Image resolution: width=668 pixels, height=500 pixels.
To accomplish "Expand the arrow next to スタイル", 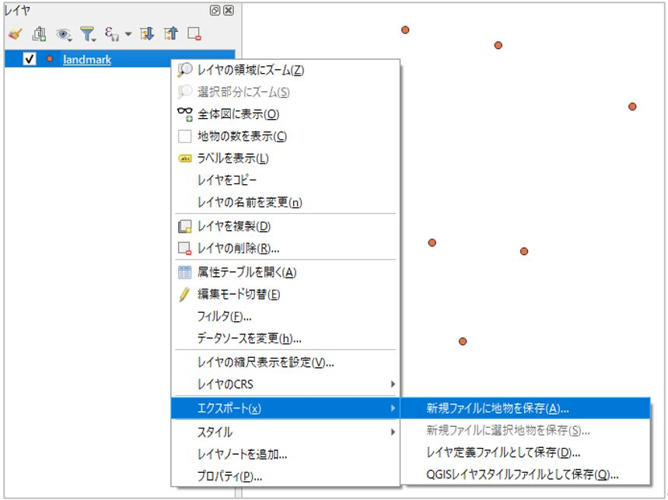I will pos(393,432).
